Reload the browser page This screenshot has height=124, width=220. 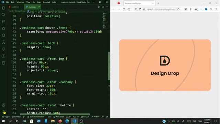pyautogui.click(x=124, y=9)
